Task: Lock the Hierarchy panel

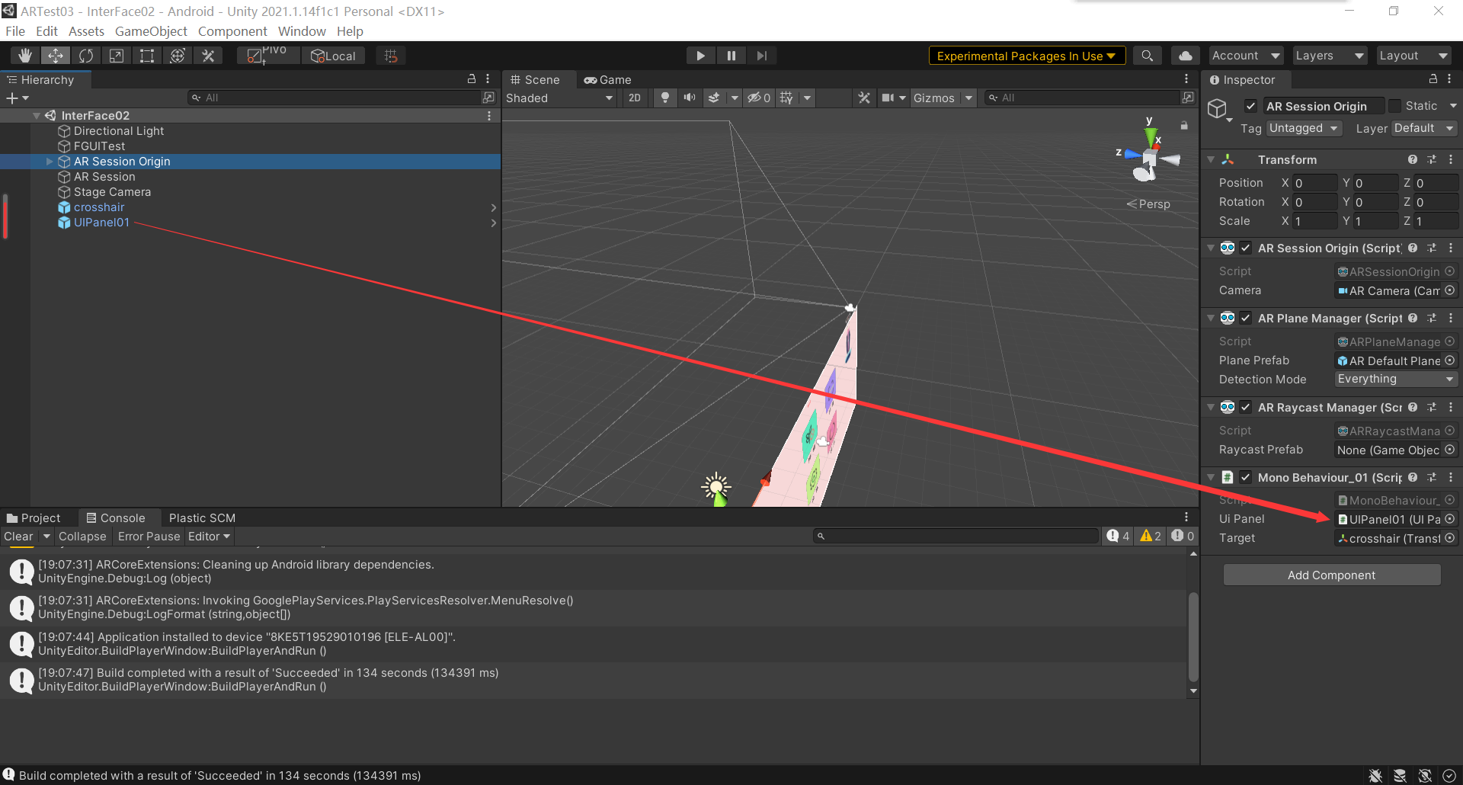Action: click(x=472, y=79)
